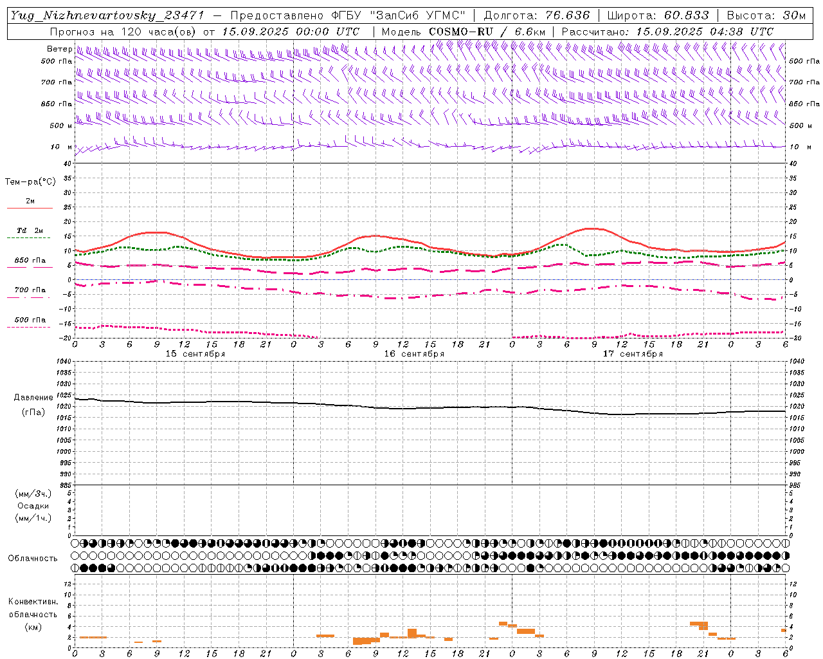Click the (гПа) pressure unit label
This screenshot has width=823, height=659.
33,412
